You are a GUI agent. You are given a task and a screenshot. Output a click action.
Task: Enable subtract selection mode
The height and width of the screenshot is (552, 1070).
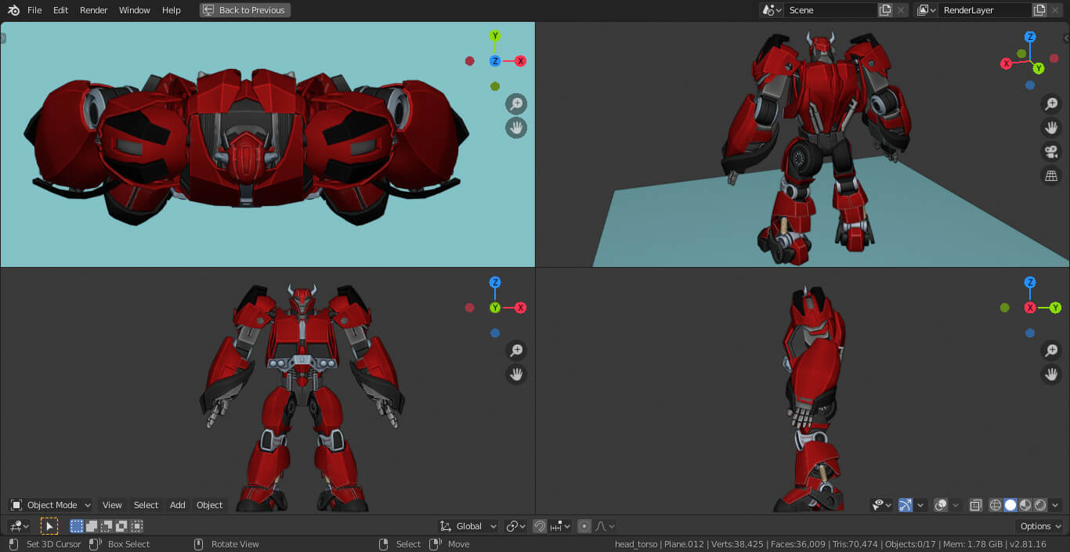(x=107, y=526)
